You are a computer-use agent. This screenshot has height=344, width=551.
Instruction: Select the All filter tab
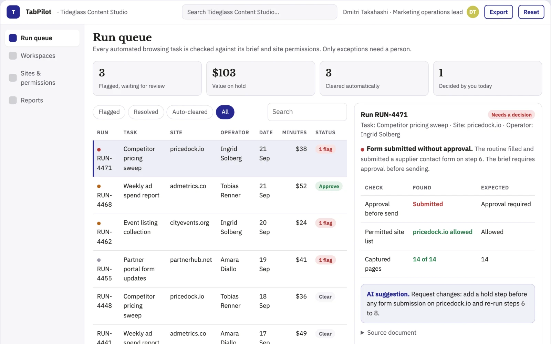[225, 112]
